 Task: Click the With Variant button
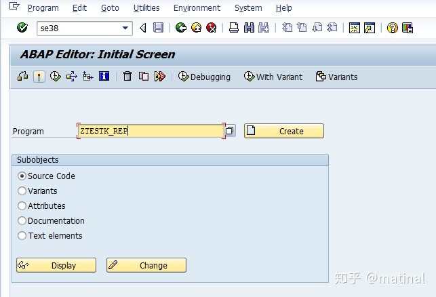(273, 77)
